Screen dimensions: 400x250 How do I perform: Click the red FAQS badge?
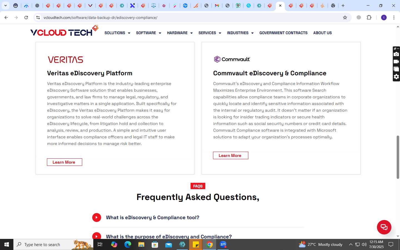click(x=198, y=186)
